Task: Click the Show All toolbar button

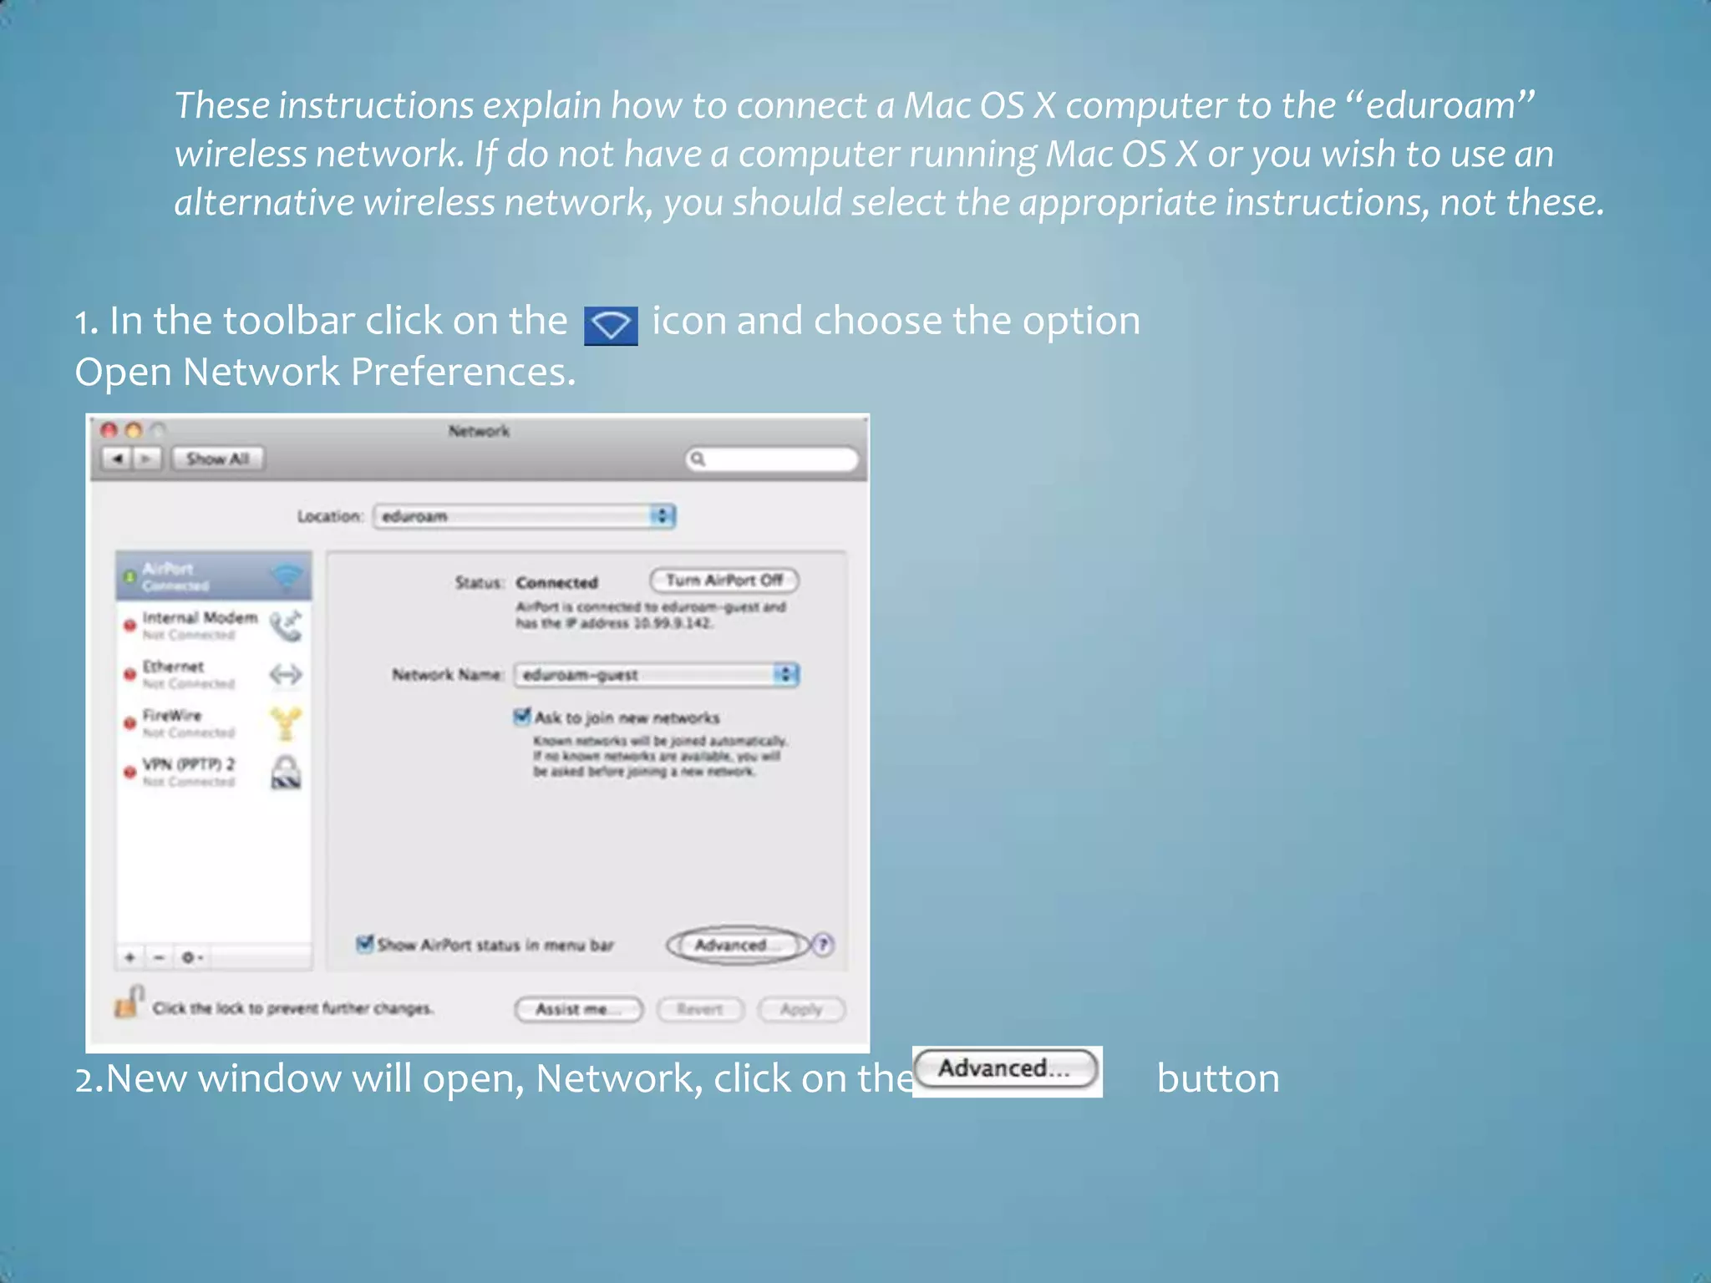Action: (x=218, y=459)
